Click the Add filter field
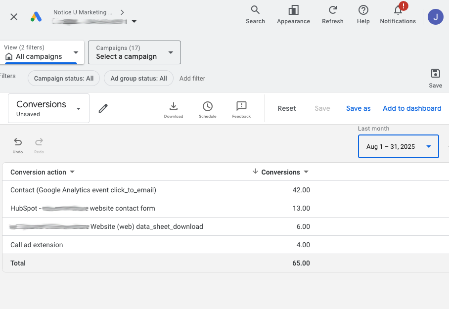449x309 pixels. point(192,78)
